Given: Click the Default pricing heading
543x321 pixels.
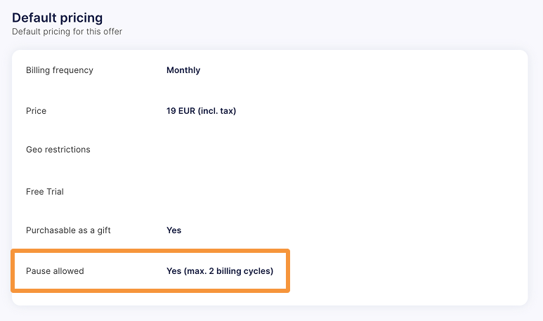Looking at the screenshot, I should coord(57,18).
